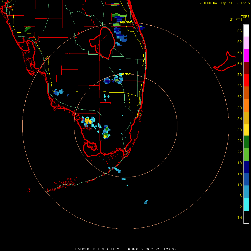251x251 pixels.
Task: Click the ENHANCED ECHO TOPS caption
Action: tap(126, 249)
